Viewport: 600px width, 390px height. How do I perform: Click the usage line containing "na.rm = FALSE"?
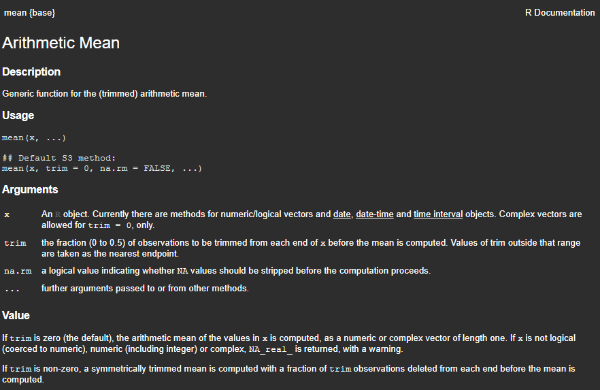pos(102,169)
